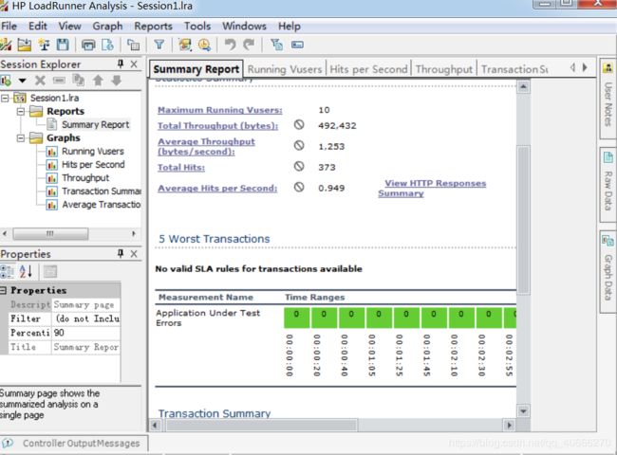Click the funnel filter icon
617x455 pixels.
[x=159, y=45]
